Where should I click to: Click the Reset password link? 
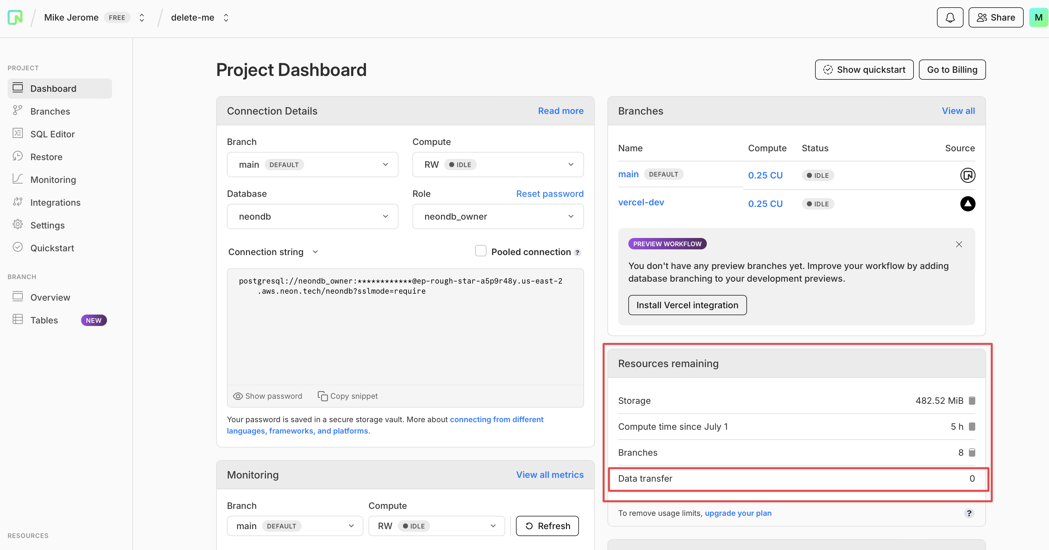click(x=549, y=194)
